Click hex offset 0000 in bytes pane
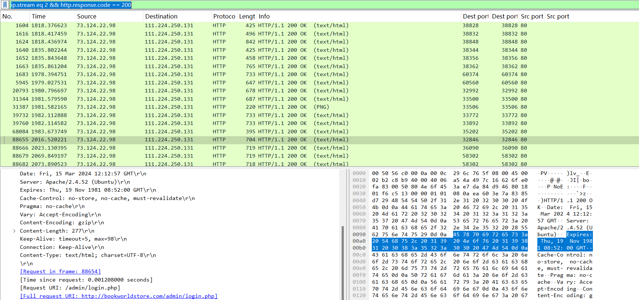Viewport: 639px width, 300px height. [x=359, y=173]
